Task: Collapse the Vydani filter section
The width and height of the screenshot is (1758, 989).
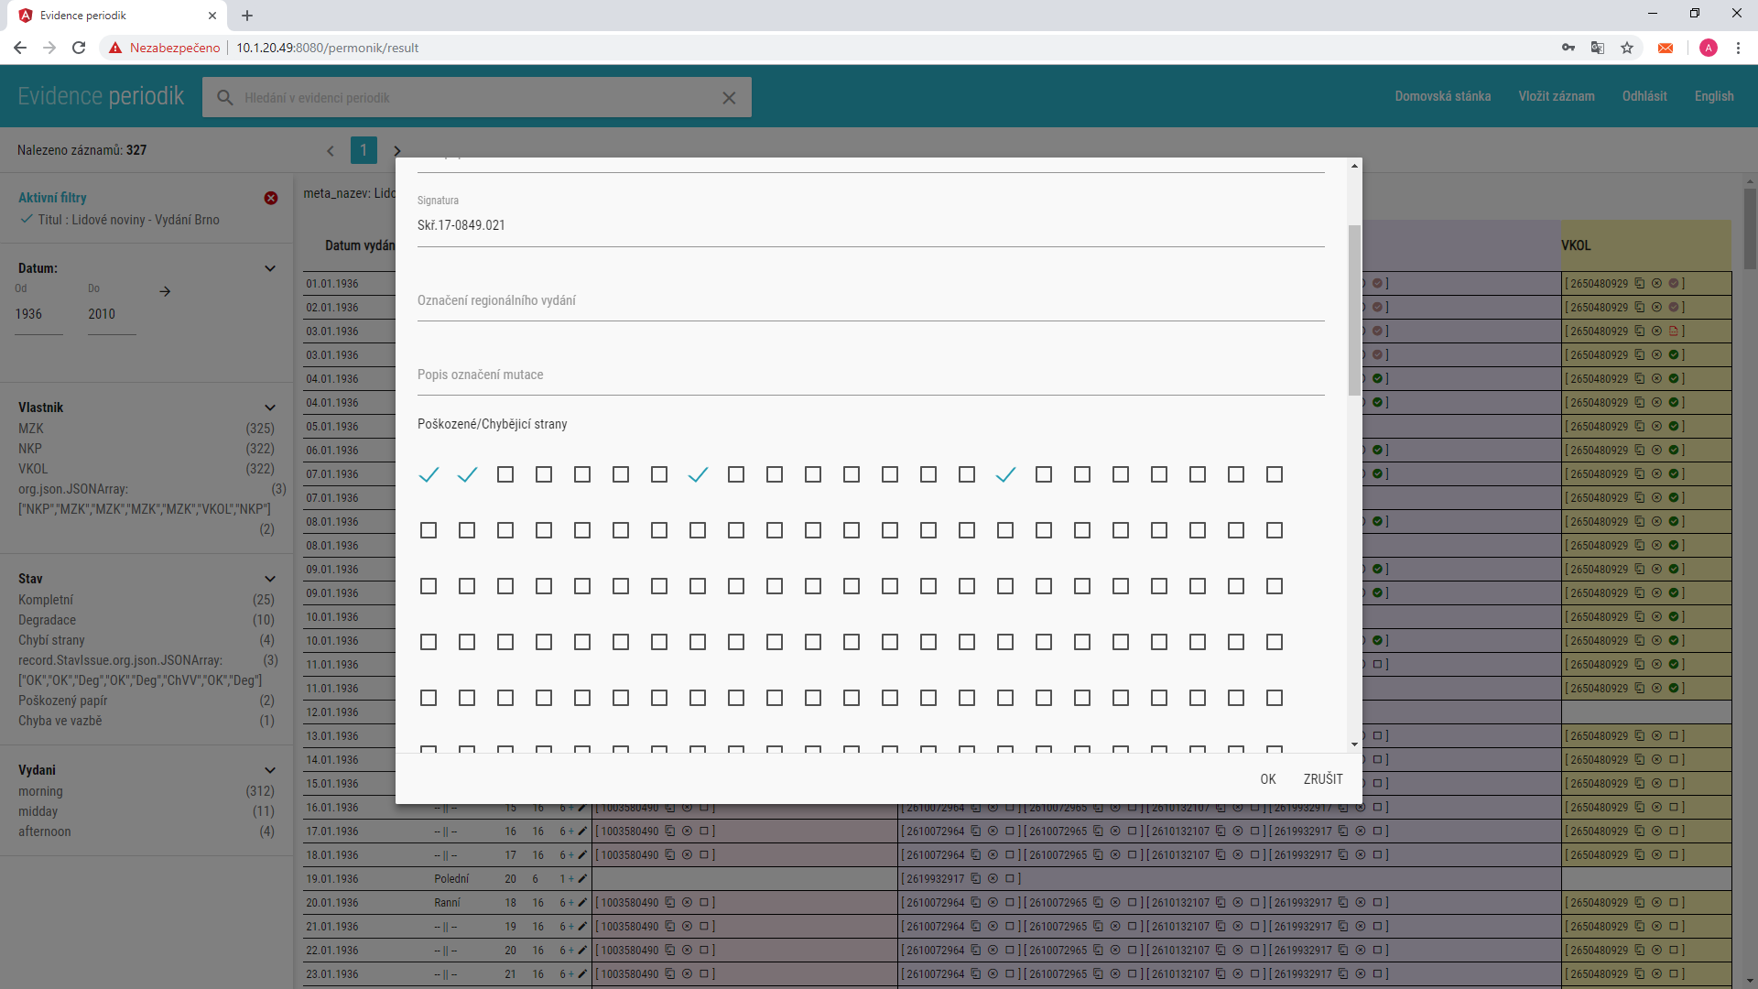Action: (270, 770)
